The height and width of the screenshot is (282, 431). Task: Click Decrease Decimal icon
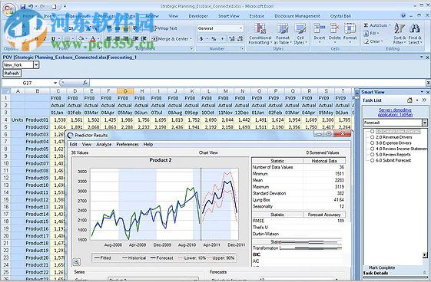[240, 39]
